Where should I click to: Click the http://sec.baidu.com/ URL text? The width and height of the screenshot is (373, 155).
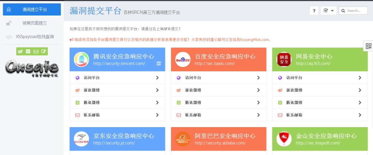tap(215, 64)
